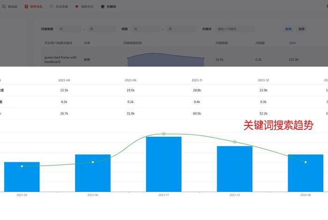This screenshot has height=220, width=328.
Task: Click the 28.8k search volume cell
Action: (x=197, y=90)
